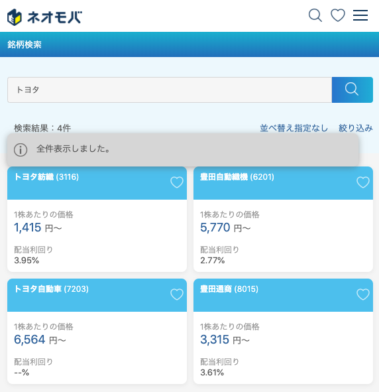Favorite 豊田自動織機 (6201) with heart
379x392 pixels.
[x=363, y=182]
